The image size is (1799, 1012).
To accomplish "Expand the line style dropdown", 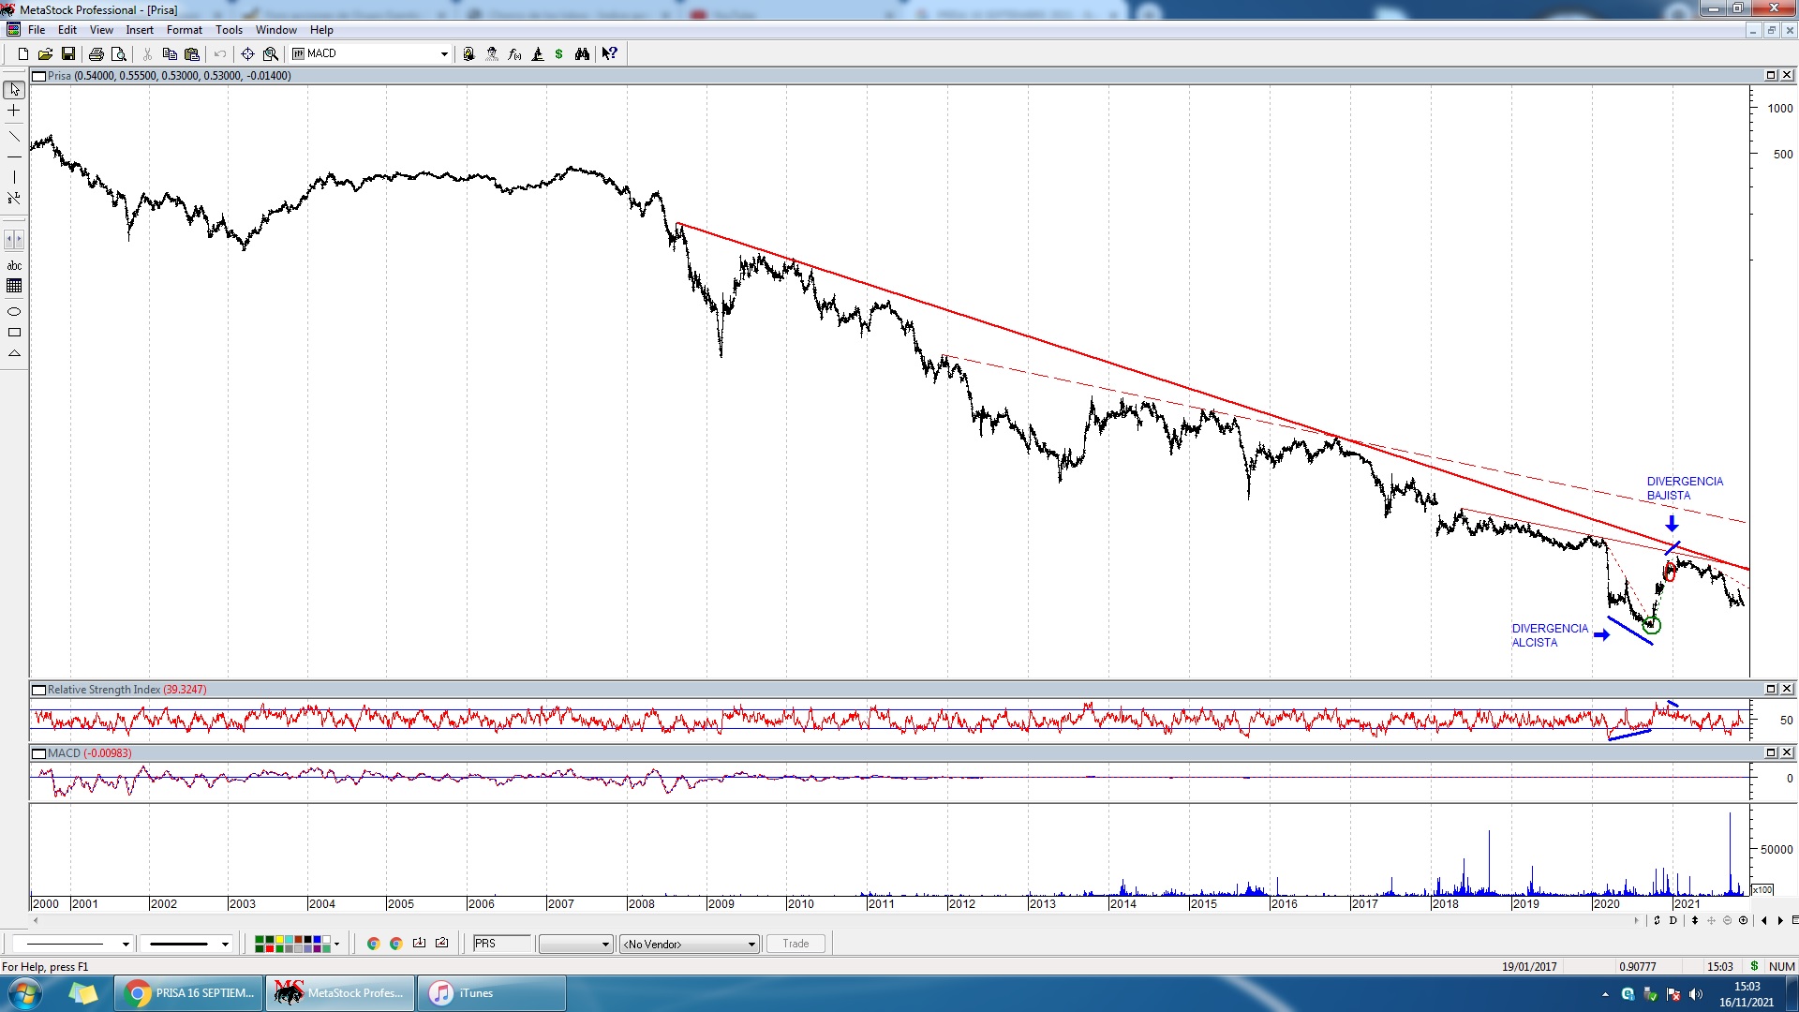I will 126,945.
